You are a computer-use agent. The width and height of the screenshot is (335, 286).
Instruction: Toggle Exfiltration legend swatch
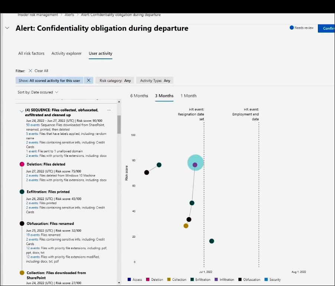[192, 279]
